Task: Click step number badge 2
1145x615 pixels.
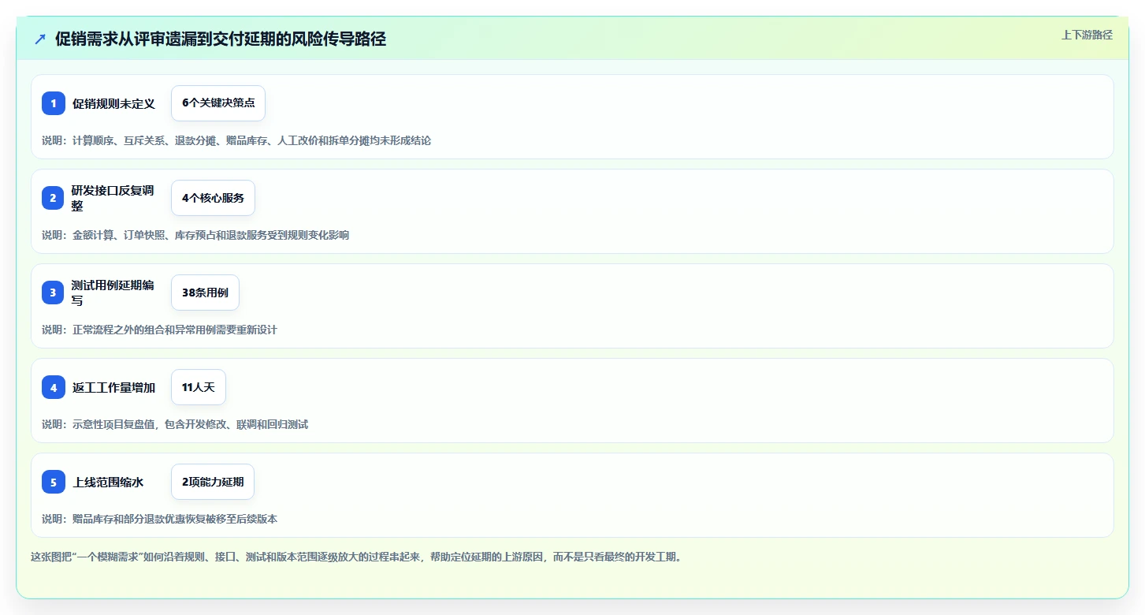Action: point(54,198)
